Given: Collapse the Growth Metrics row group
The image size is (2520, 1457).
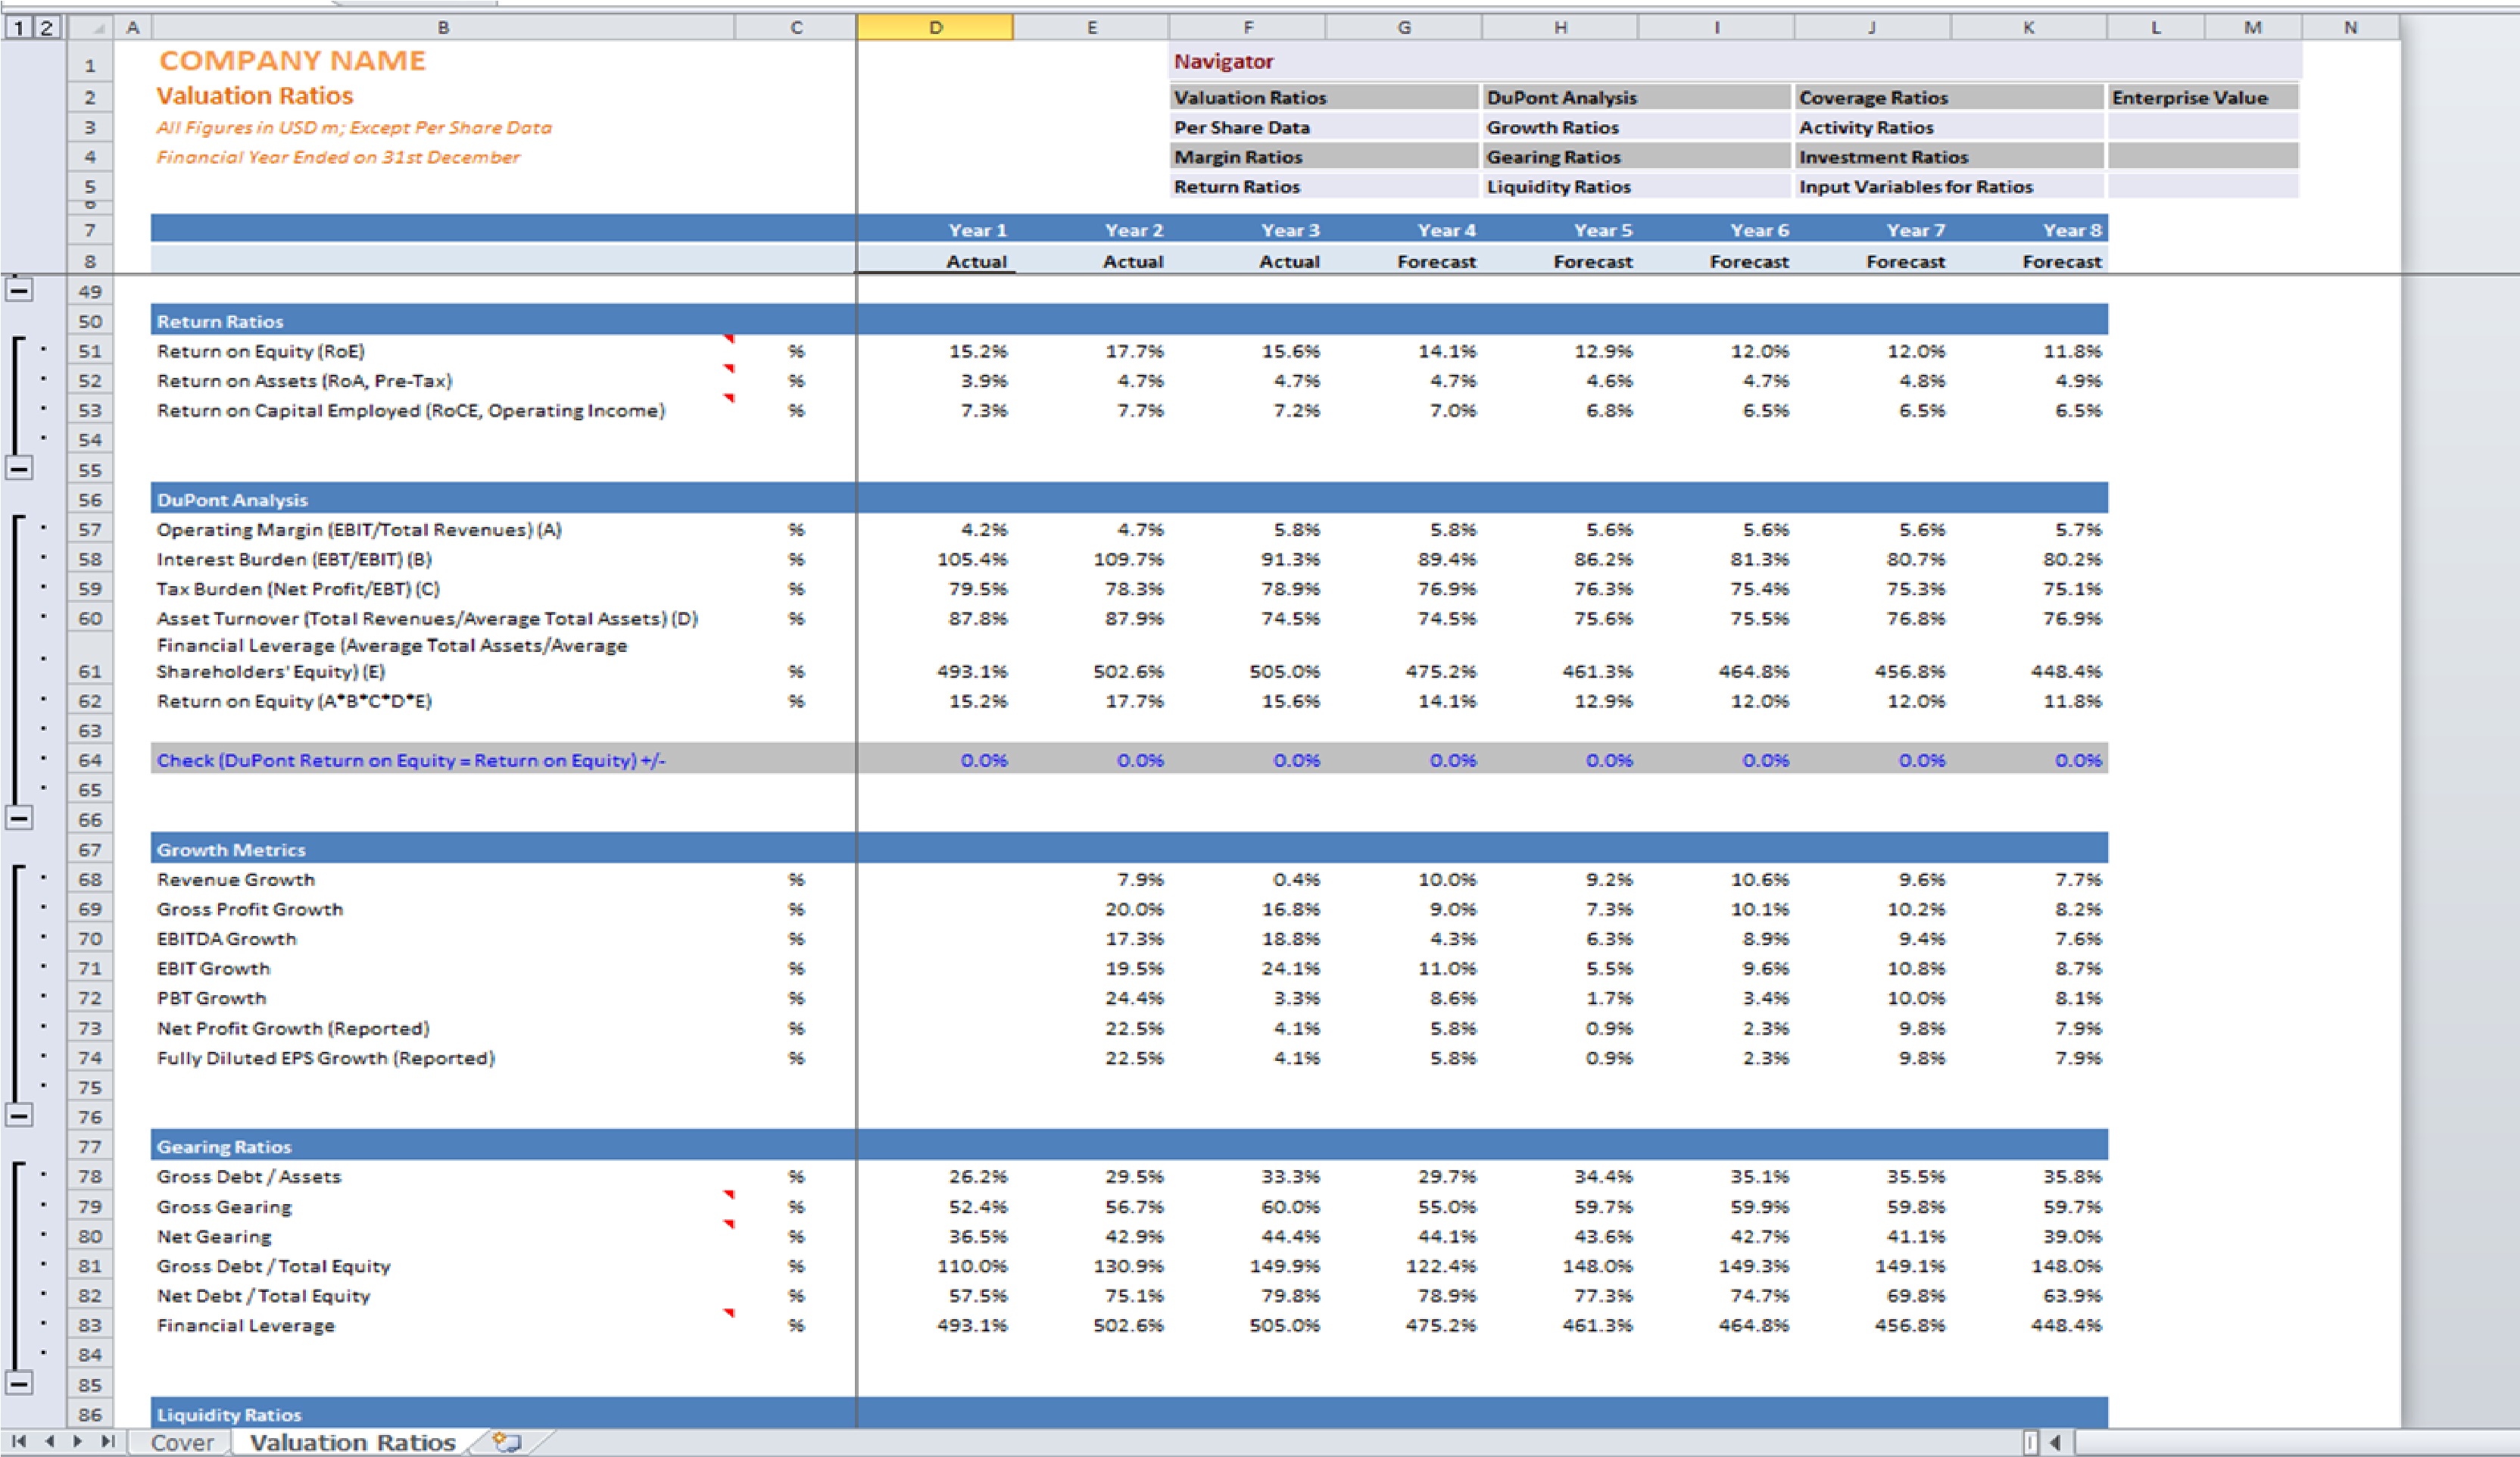Looking at the screenshot, I should (19, 1115).
